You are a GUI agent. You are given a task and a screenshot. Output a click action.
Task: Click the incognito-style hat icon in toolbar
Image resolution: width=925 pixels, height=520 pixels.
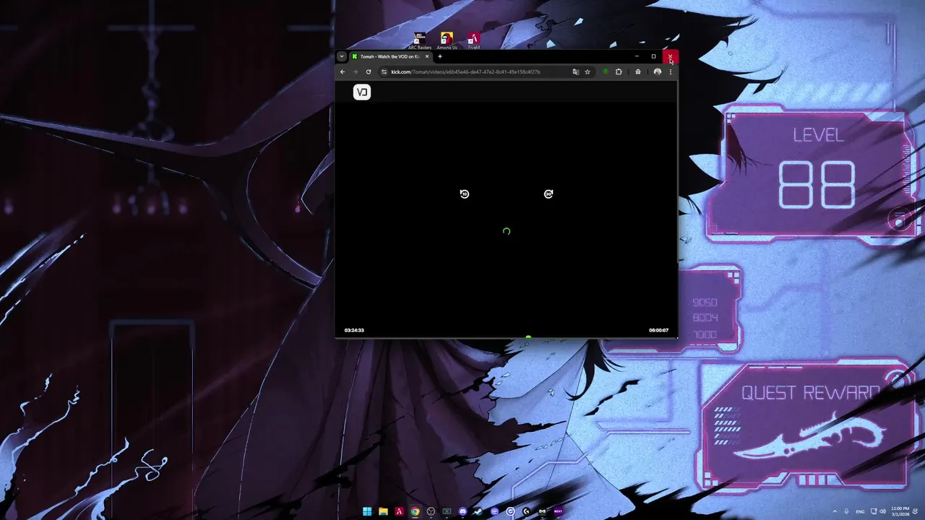pyautogui.click(x=638, y=71)
